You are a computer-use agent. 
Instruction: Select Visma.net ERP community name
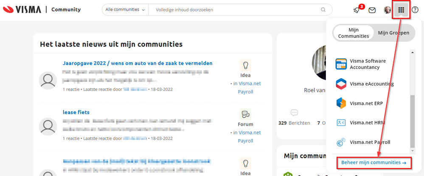click(x=366, y=103)
